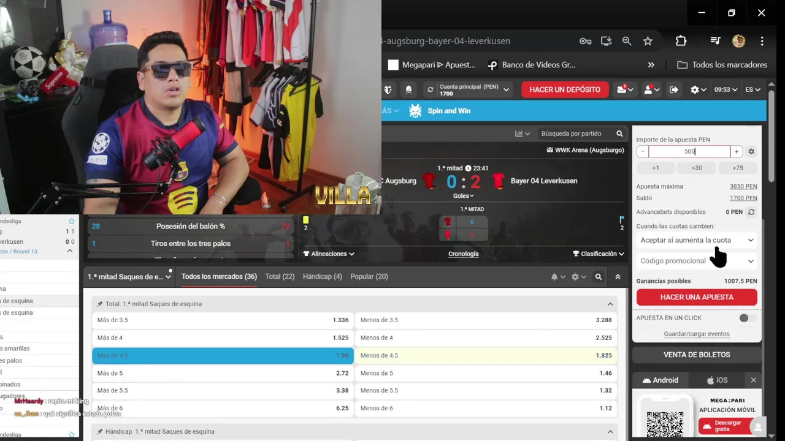Viewport: 785px width, 441px height.
Task: Select the 'Todos los mercados (36)' tab
Action: click(219, 277)
